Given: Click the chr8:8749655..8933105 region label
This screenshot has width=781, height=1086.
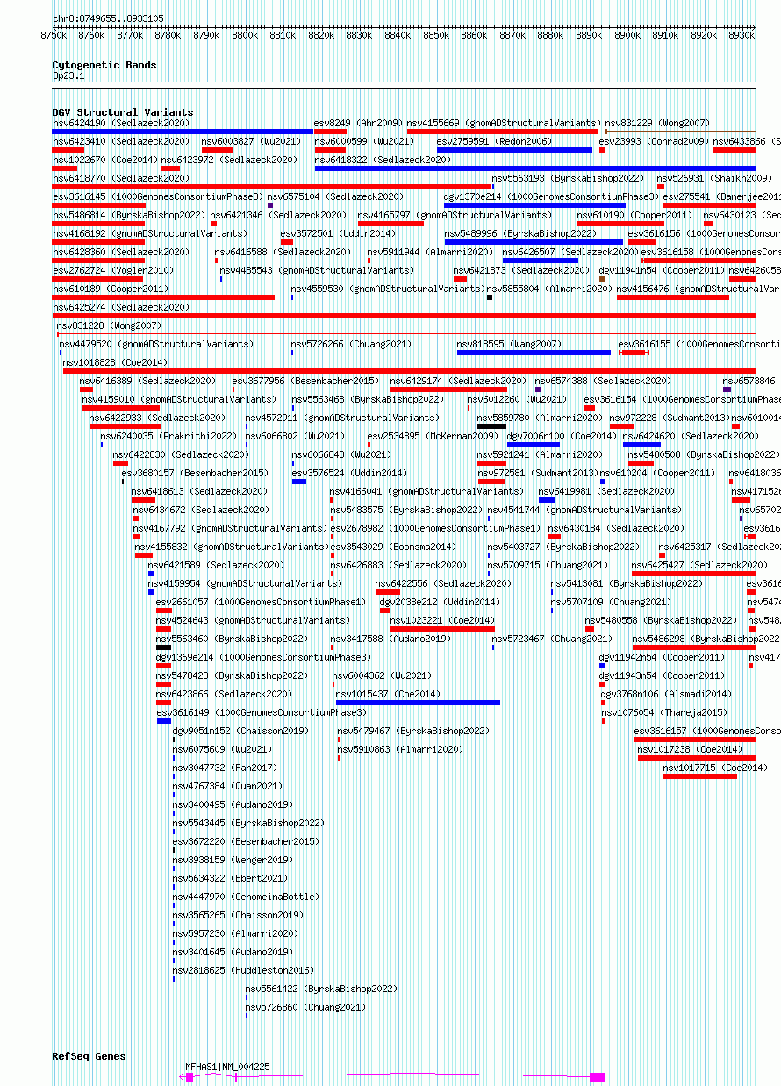Looking at the screenshot, I should [108, 18].
